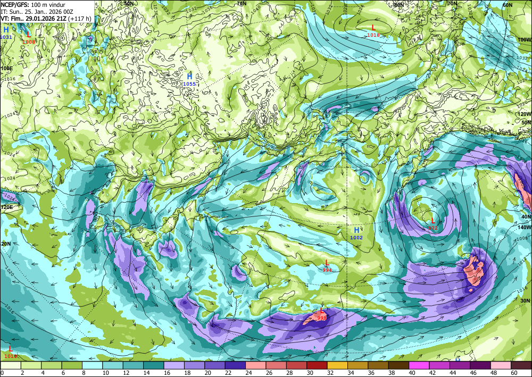
Task: Pick the pink 24–26 legend swatch
Action: click(x=256, y=365)
